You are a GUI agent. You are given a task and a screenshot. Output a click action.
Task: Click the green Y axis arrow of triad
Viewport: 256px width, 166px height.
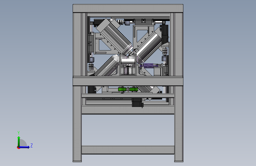pos(19,141)
